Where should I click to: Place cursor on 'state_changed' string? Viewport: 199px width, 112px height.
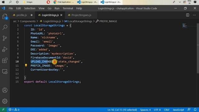coord(69,62)
